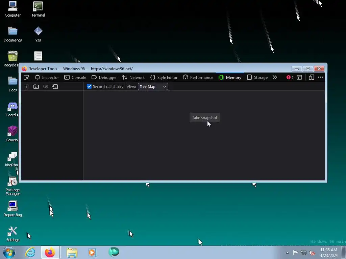Viewport: 346px width, 259px height.
Task: Select the v.js file on desktop
Action: pyautogui.click(x=38, y=34)
